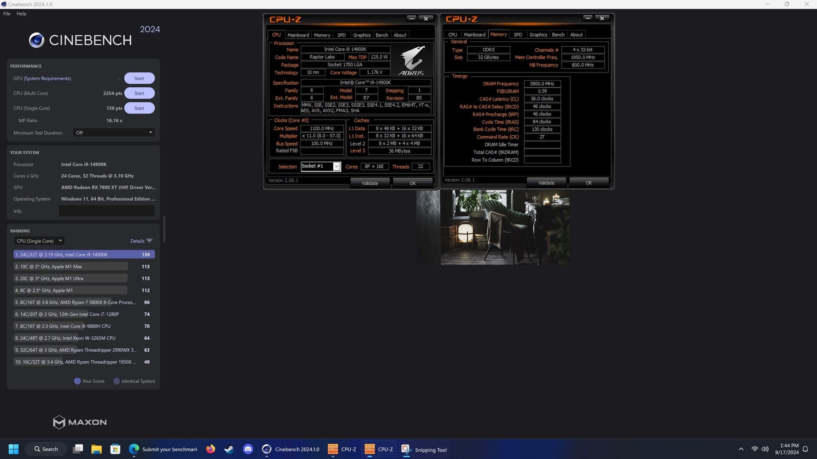Open the CPU (Single Core) ranking dropdown
This screenshot has height=459, width=817.
pos(39,241)
